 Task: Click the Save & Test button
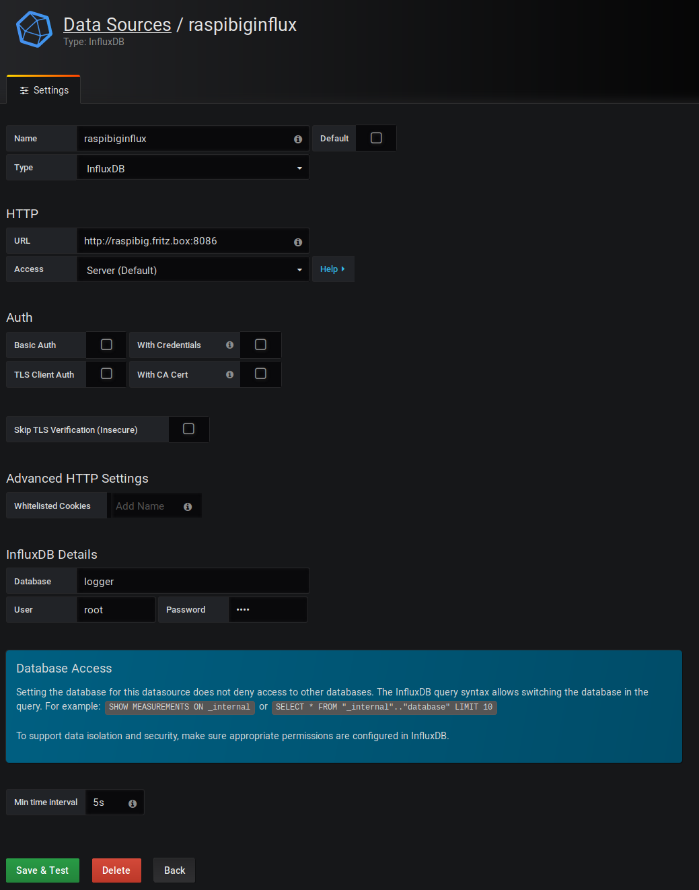click(42, 870)
